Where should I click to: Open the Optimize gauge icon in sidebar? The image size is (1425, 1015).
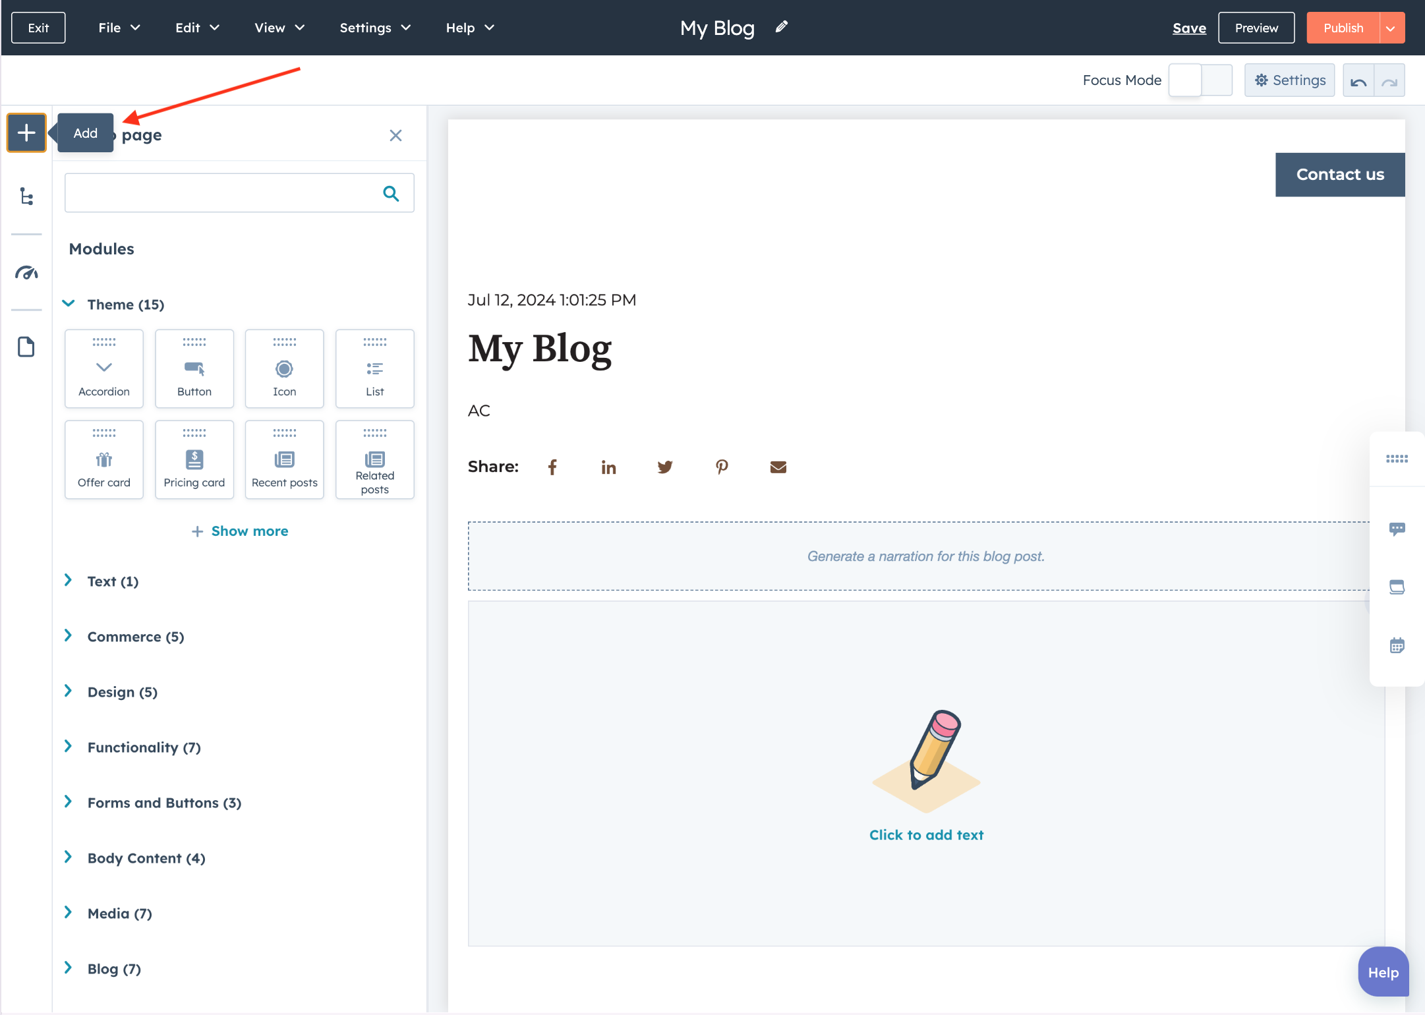pyautogui.click(x=26, y=272)
